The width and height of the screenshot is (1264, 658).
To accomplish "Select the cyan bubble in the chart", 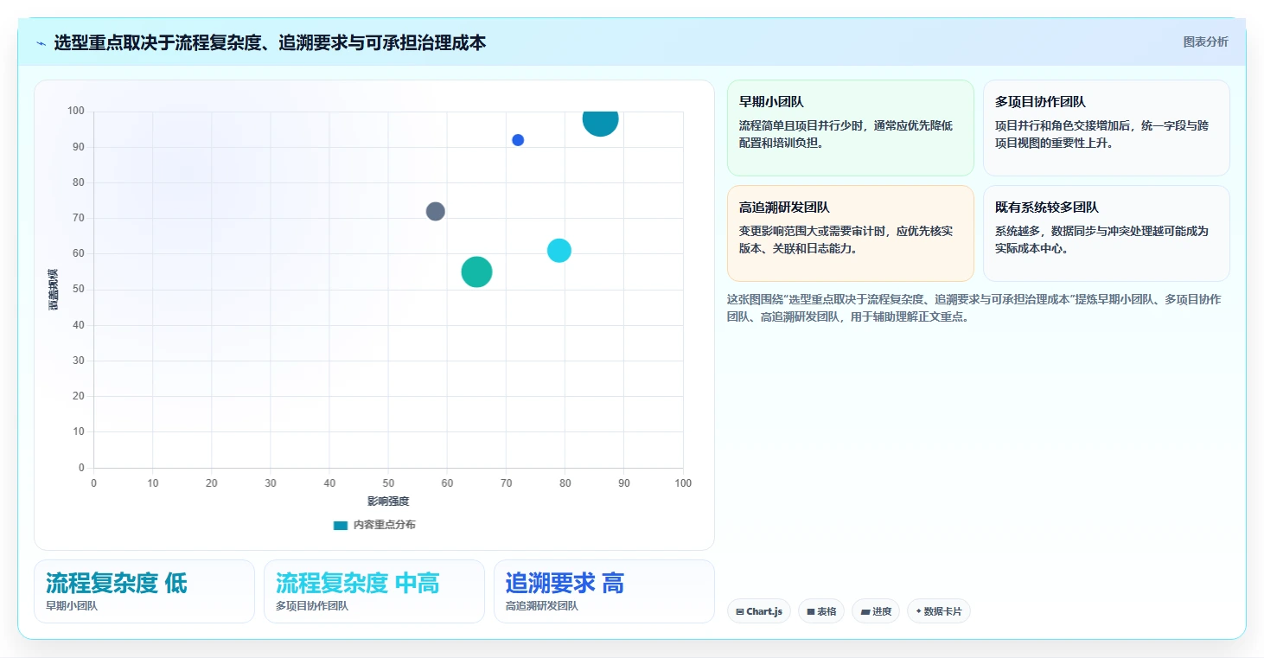I will (x=559, y=251).
